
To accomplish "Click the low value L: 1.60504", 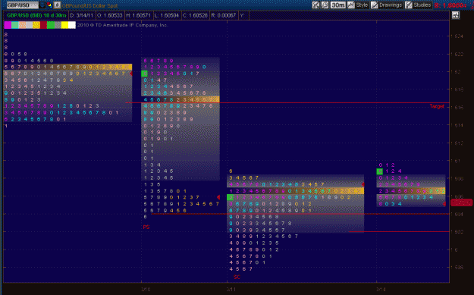I will click(166, 15).
